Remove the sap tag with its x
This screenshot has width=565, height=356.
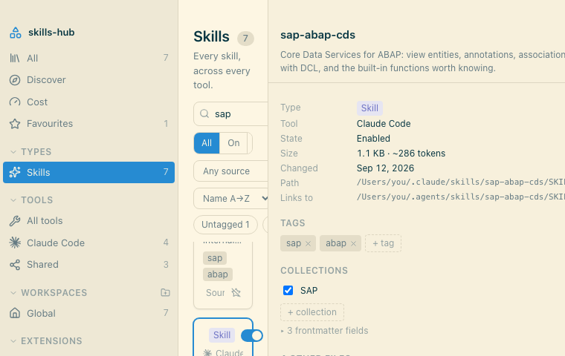(x=308, y=243)
